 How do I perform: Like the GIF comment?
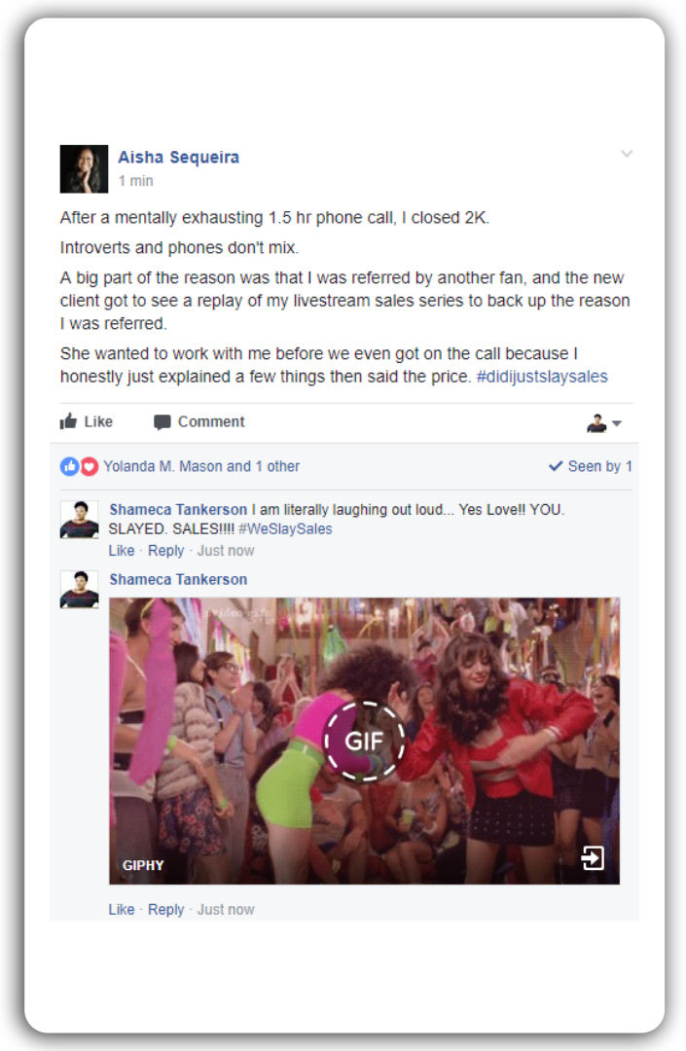(x=122, y=910)
